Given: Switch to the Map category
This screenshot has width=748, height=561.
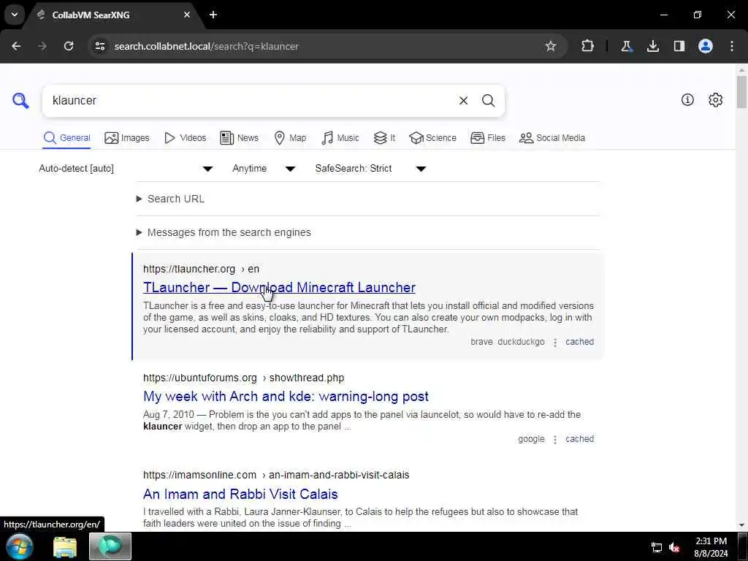Looking at the screenshot, I should tap(290, 138).
